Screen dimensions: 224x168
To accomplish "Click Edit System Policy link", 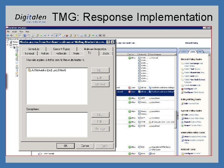I will coord(191,115).
